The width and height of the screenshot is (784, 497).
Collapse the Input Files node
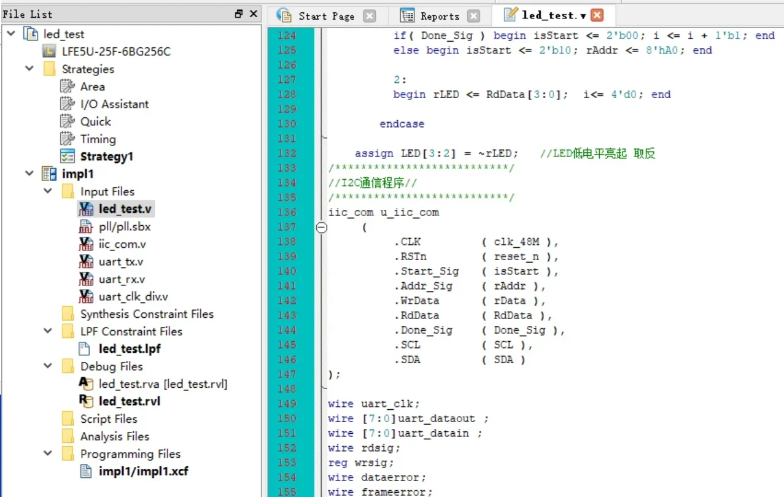(49, 191)
